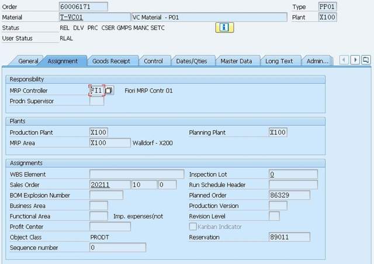Viewport: 374px width, 264px height.
Task: Toggle the Kanban Indicator checkbox
Action: [193, 227]
